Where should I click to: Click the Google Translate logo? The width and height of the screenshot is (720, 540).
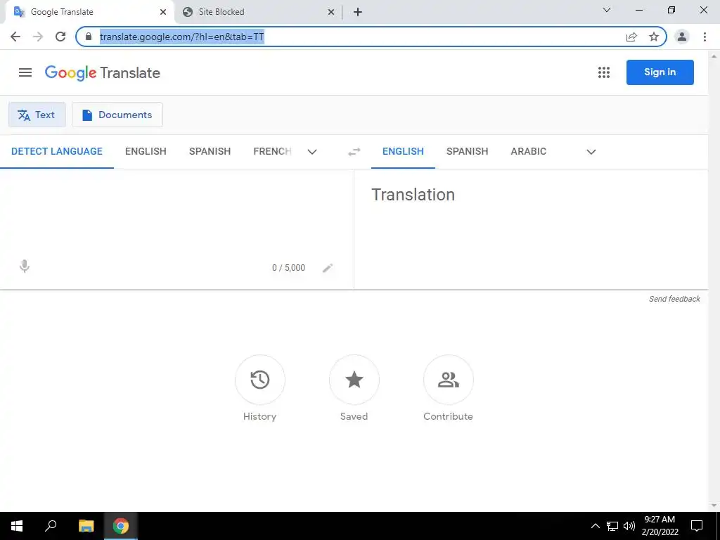103,73
